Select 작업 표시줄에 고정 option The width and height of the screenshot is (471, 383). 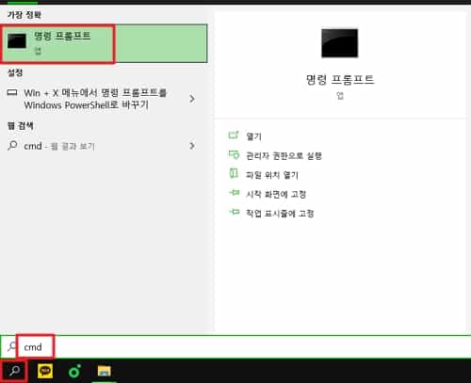[x=280, y=214]
